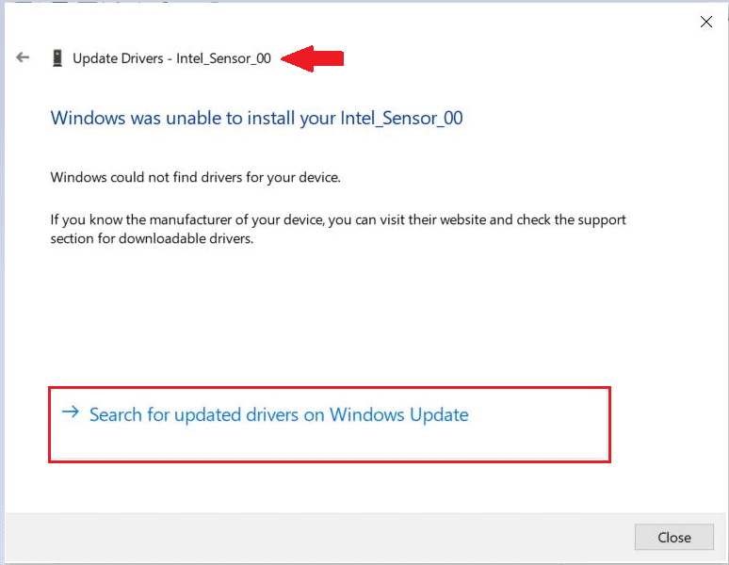Click the back arrow icon
This screenshot has height=565, width=729.
(23, 58)
